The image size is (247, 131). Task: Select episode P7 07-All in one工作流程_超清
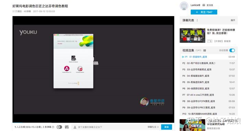[209, 95]
